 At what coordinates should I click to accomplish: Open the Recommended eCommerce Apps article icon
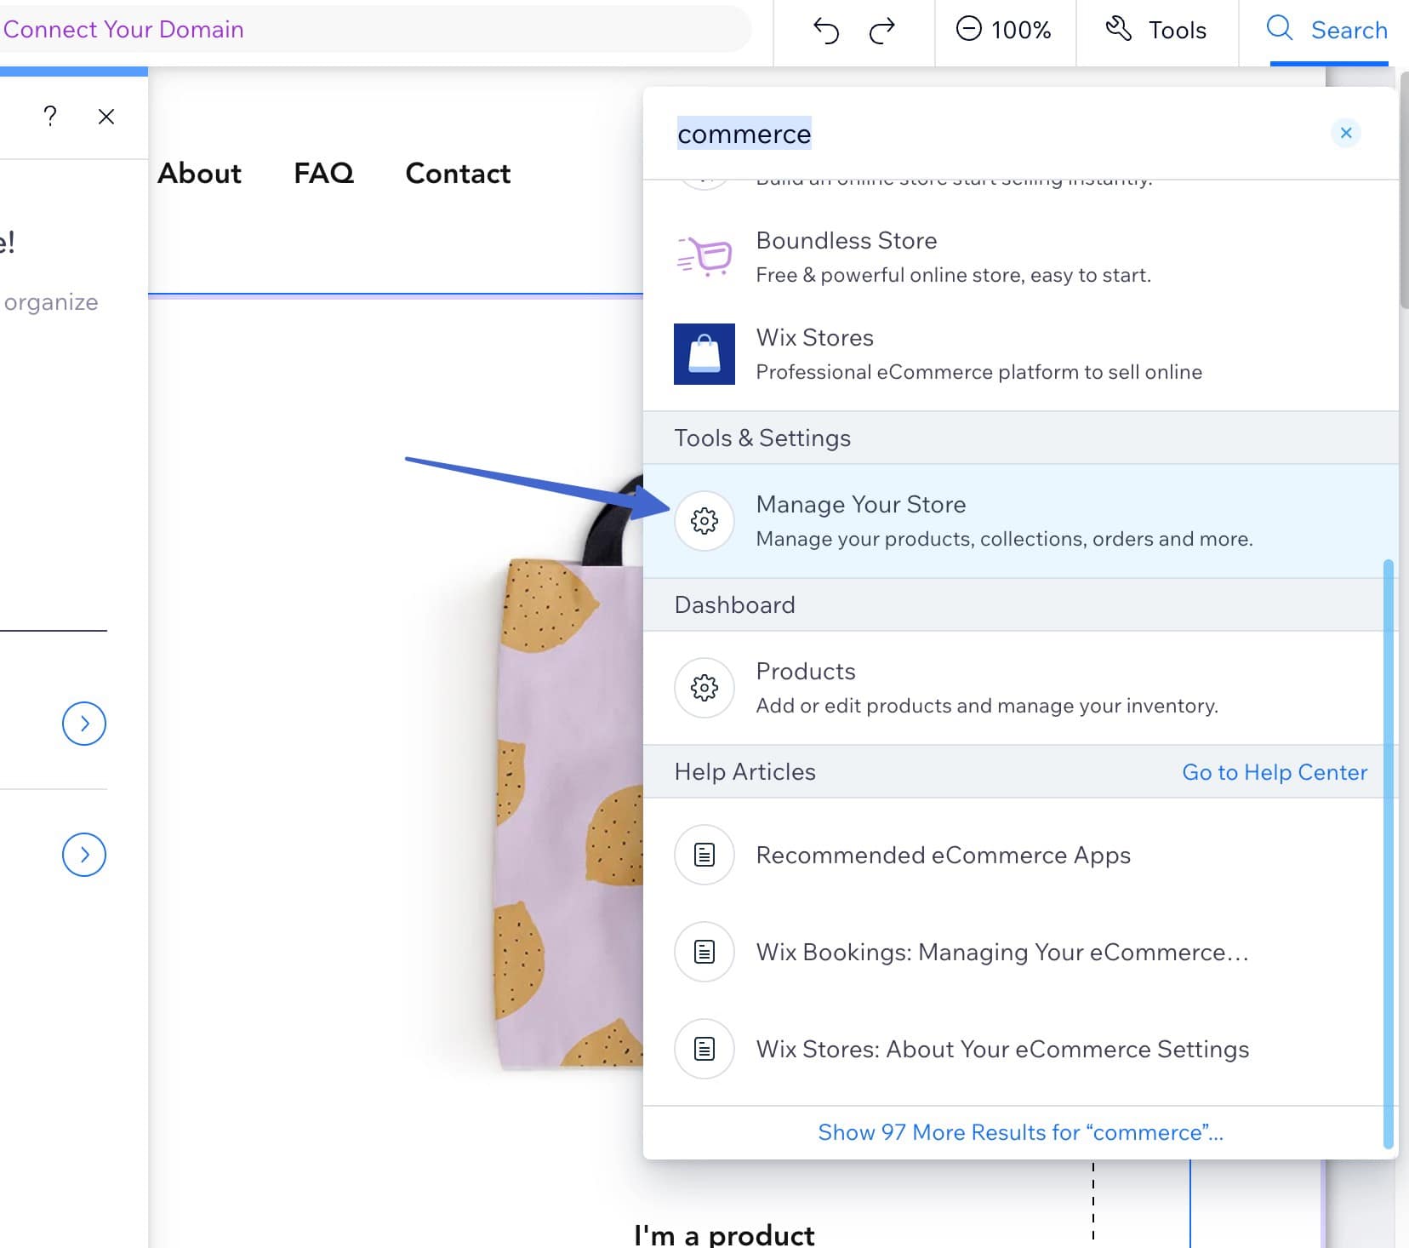coord(704,854)
